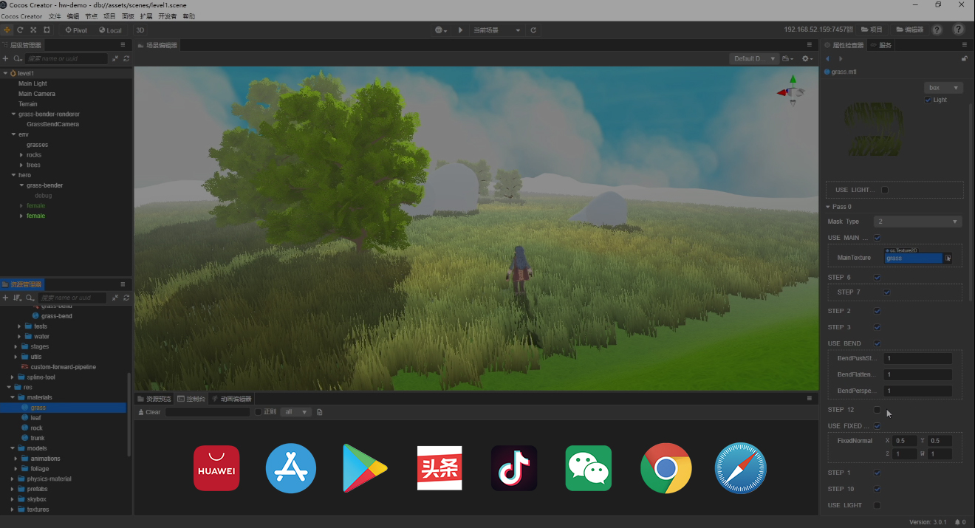
Task: Collapse the materials folder in assets
Action: (13, 397)
